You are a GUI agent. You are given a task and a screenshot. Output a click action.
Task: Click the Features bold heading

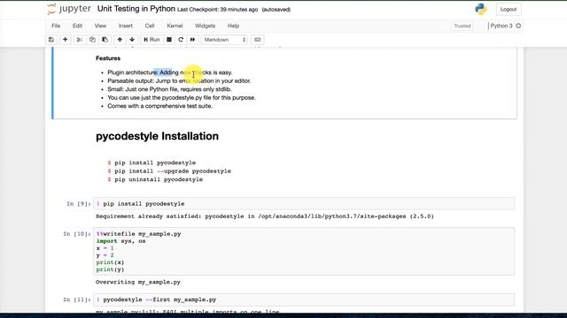coord(108,58)
